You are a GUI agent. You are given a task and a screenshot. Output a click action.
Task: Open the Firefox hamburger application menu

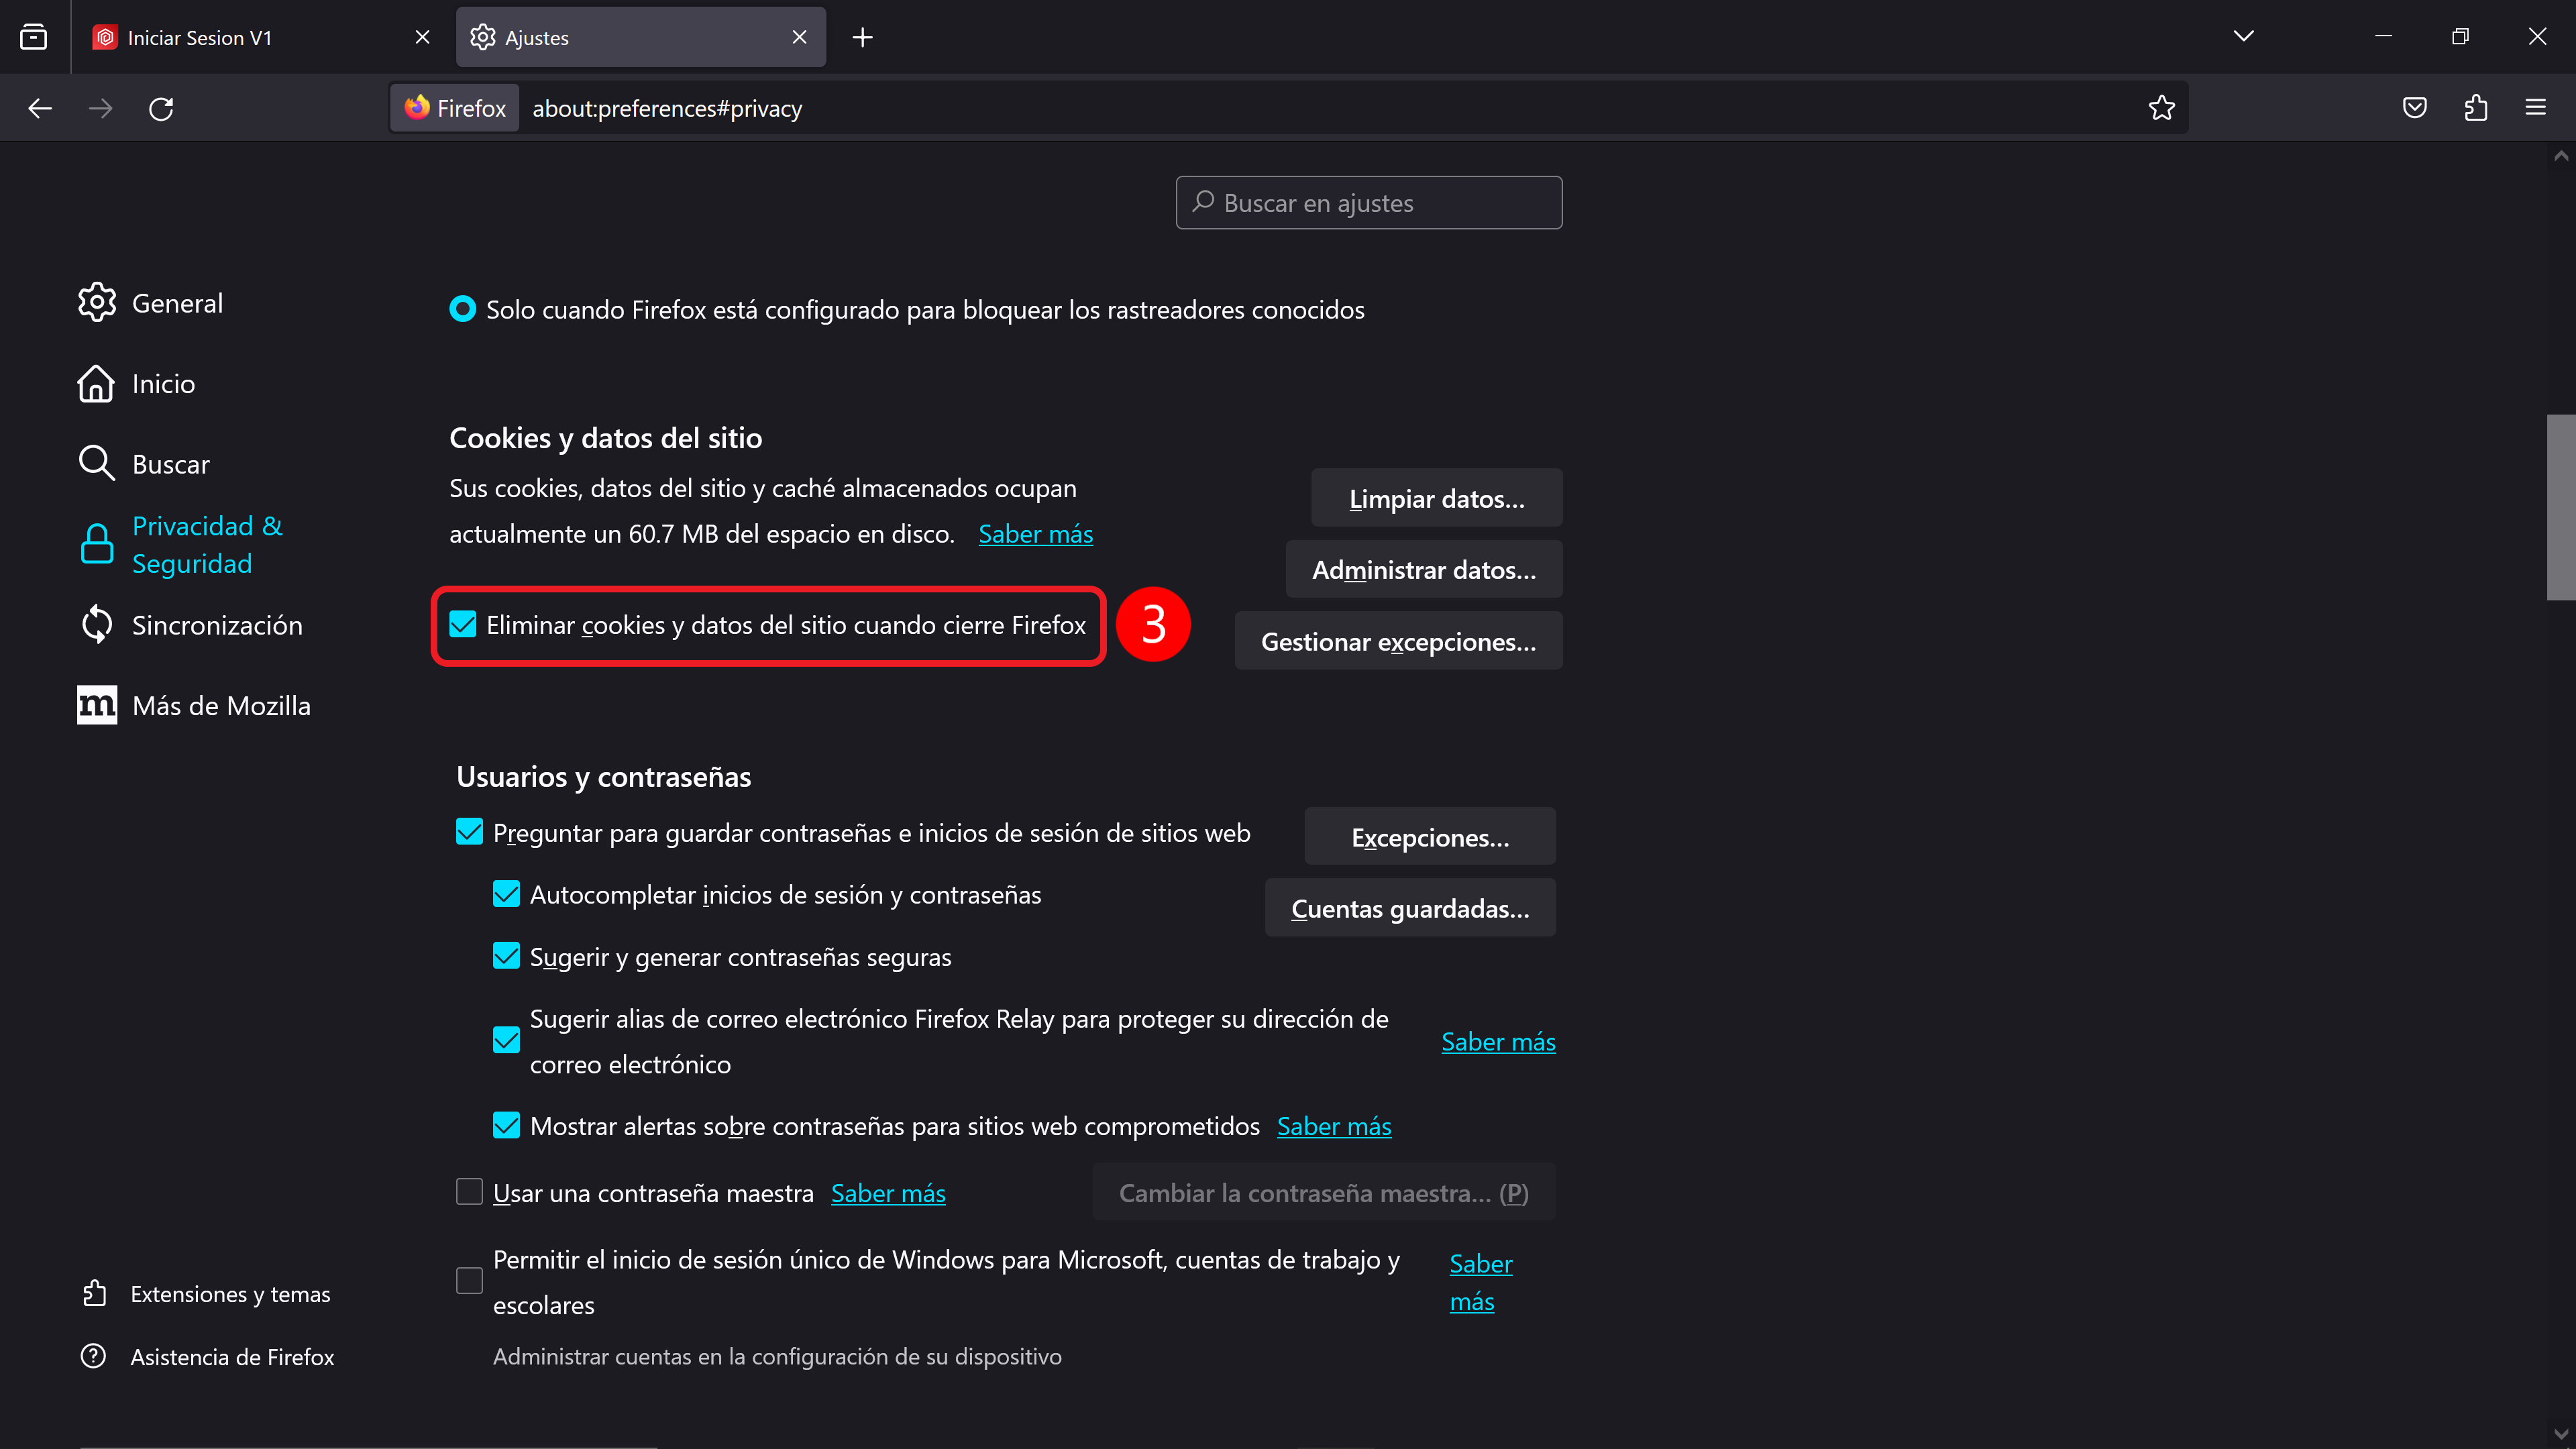coord(2535,108)
